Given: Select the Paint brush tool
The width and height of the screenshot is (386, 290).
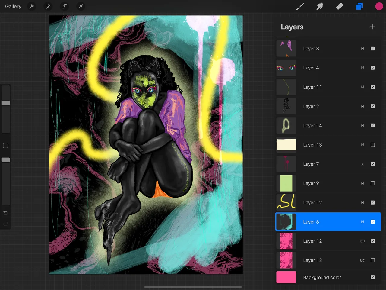Looking at the screenshot, I should (300, 6).
